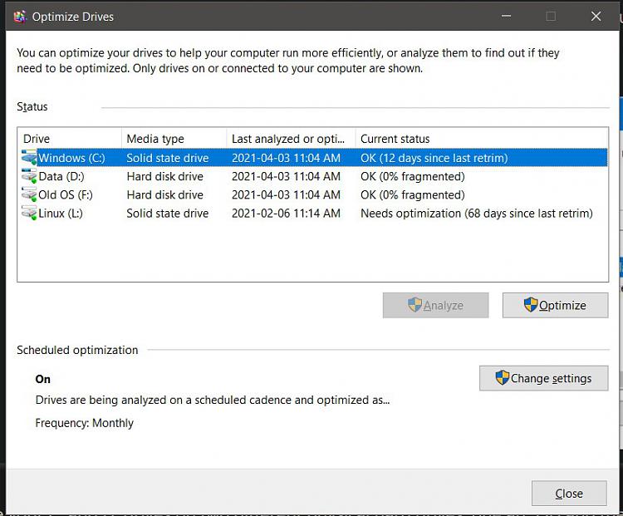
Task: Click the shield icon on Optimize button
Action: tap(531, 305)
